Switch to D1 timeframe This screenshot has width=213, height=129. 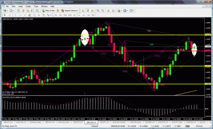[x=84, y=15]
